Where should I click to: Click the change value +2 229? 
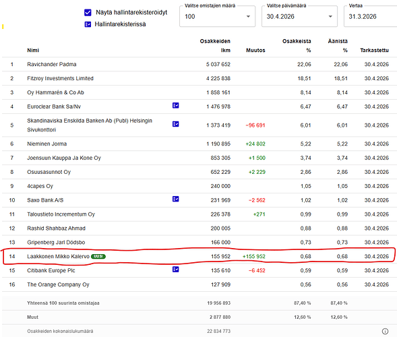click(257, 172)
